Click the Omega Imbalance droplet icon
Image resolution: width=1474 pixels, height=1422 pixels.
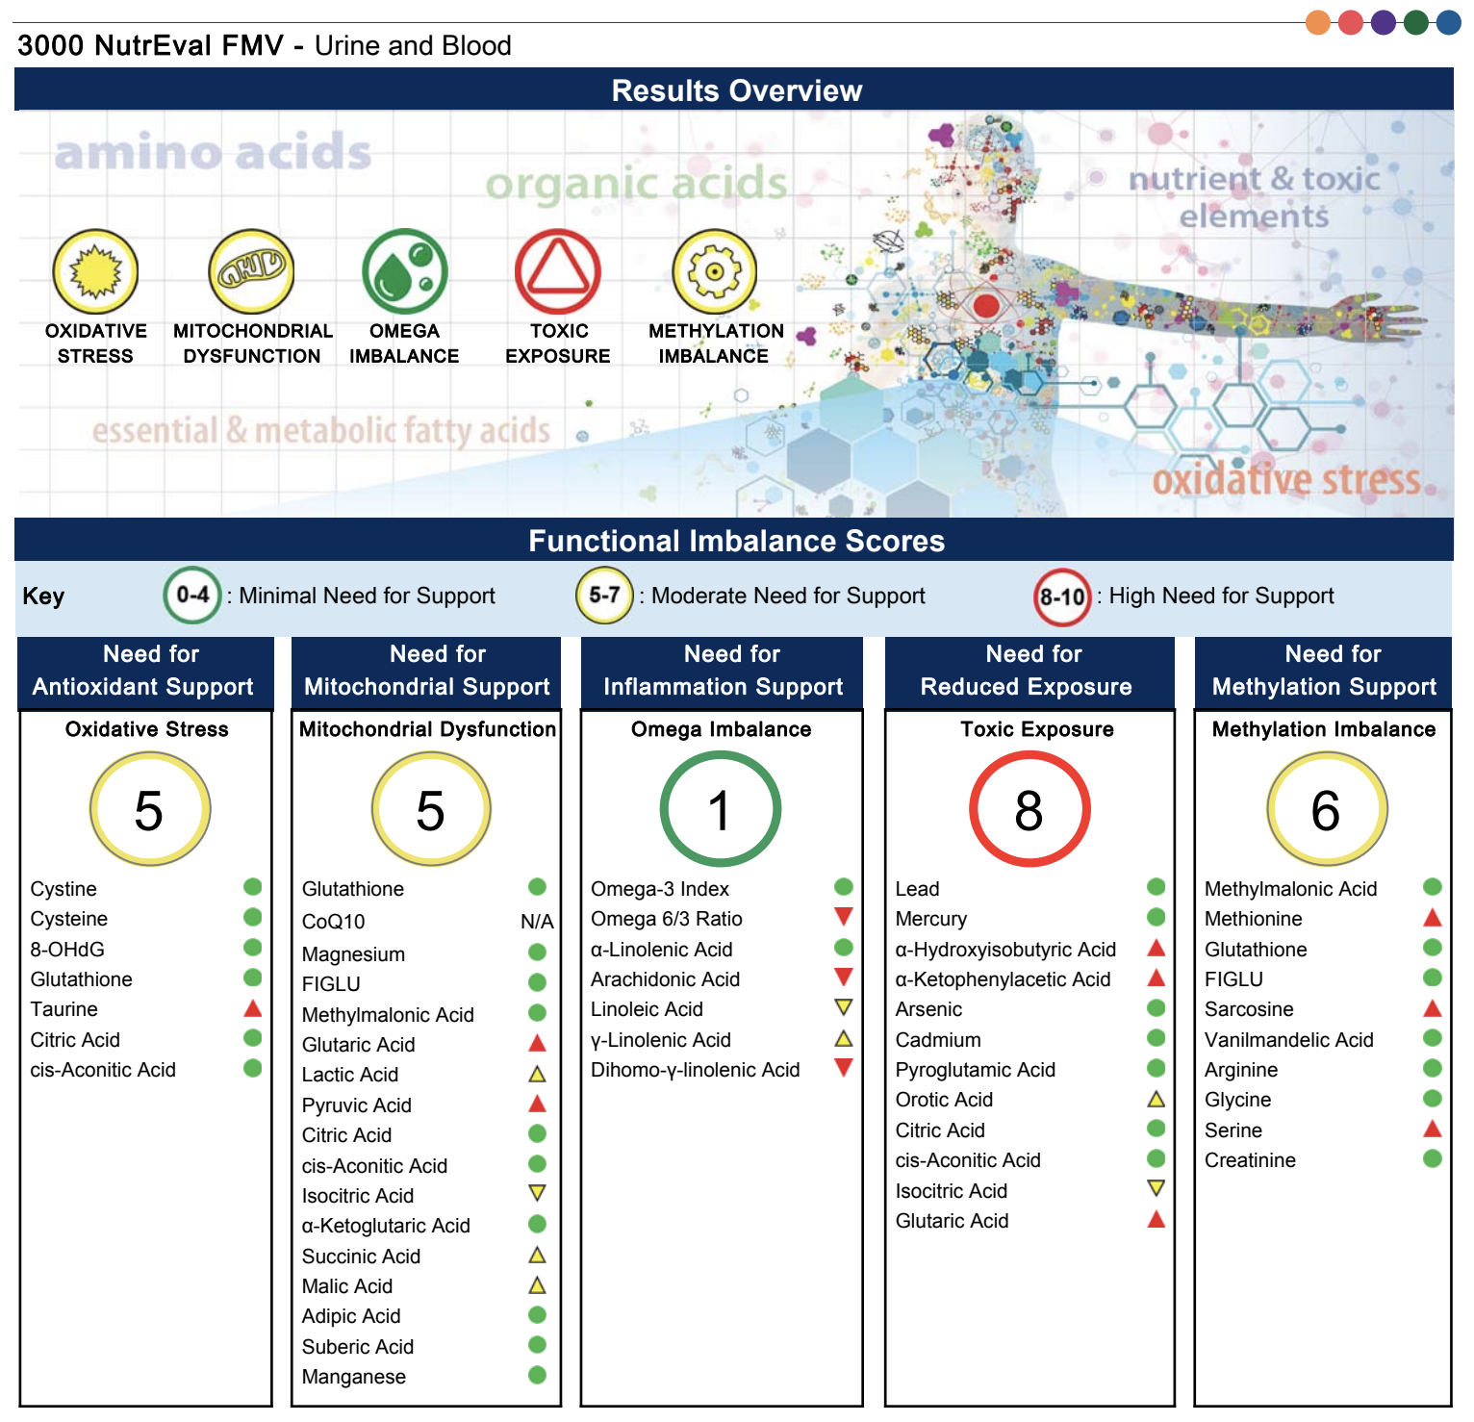405,271
